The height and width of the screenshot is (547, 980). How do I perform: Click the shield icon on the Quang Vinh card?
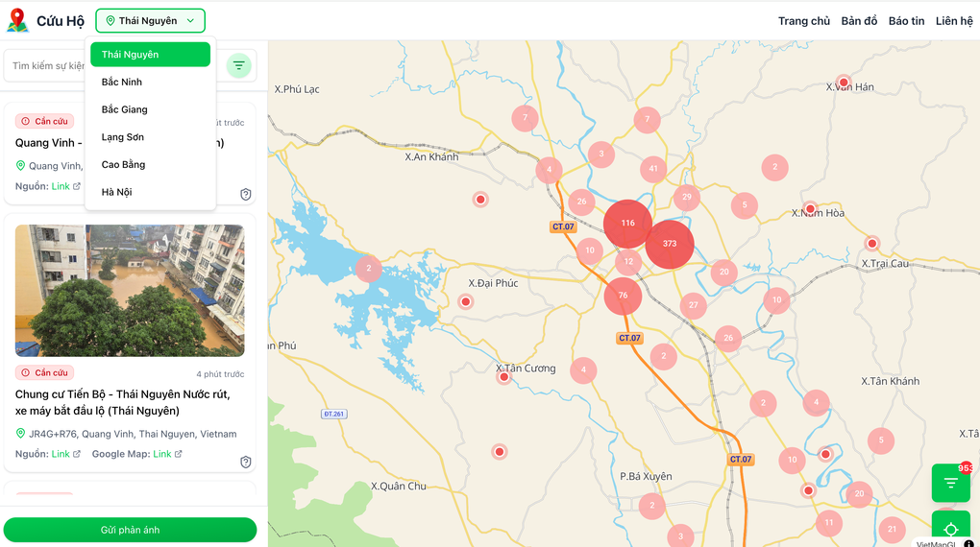(246, 194)
